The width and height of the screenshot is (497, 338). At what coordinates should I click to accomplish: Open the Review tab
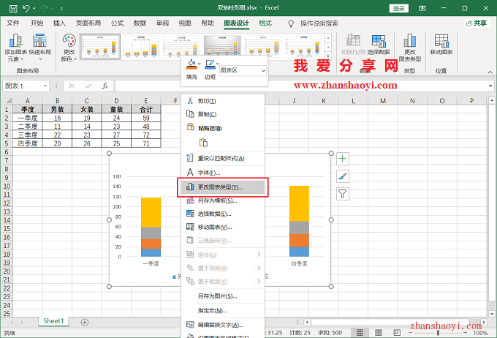pyautogui.click(x=162, y=23)
